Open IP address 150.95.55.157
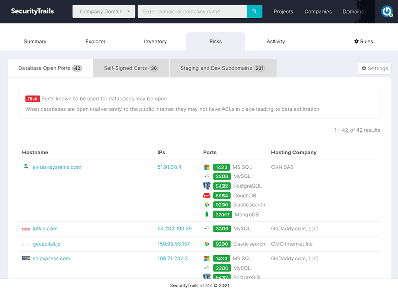This screenshot has height=291, width=398. (173, 244)
